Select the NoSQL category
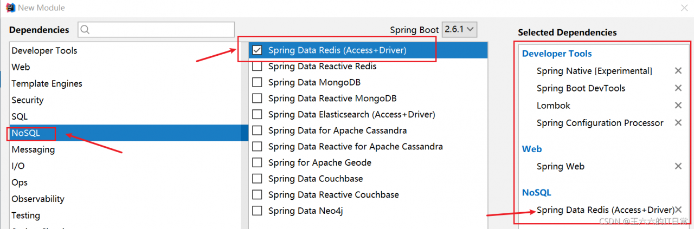The height and width of the screenshot is (229, 694). coord(125,133)
